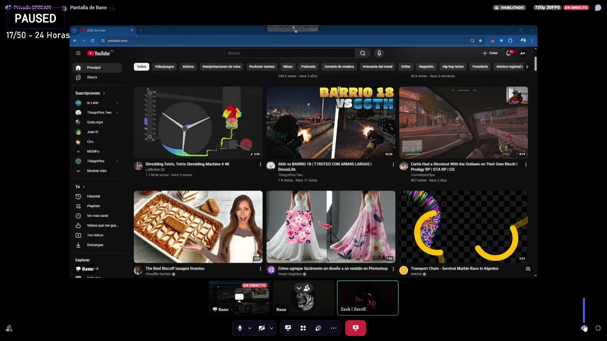This screenshot has width=607, height=341.
Task: Open Playlists in the sidebar
Action: point(97,206)
